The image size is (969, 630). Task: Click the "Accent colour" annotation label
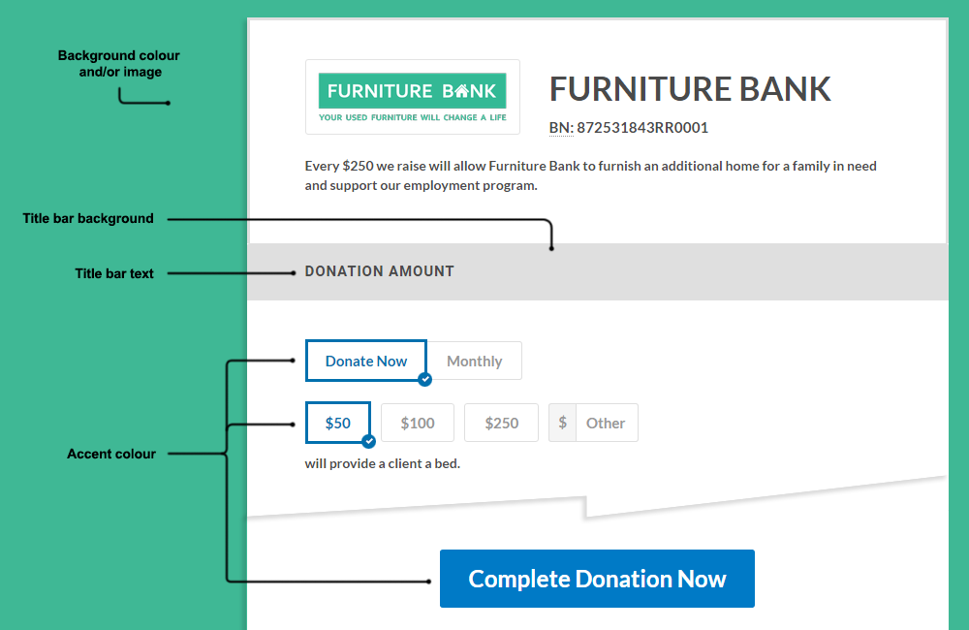click(x=111, y=454)
